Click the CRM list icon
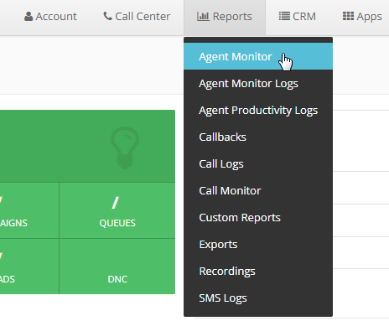This screenshot has width=389, height=321. (x=284, y=16)
